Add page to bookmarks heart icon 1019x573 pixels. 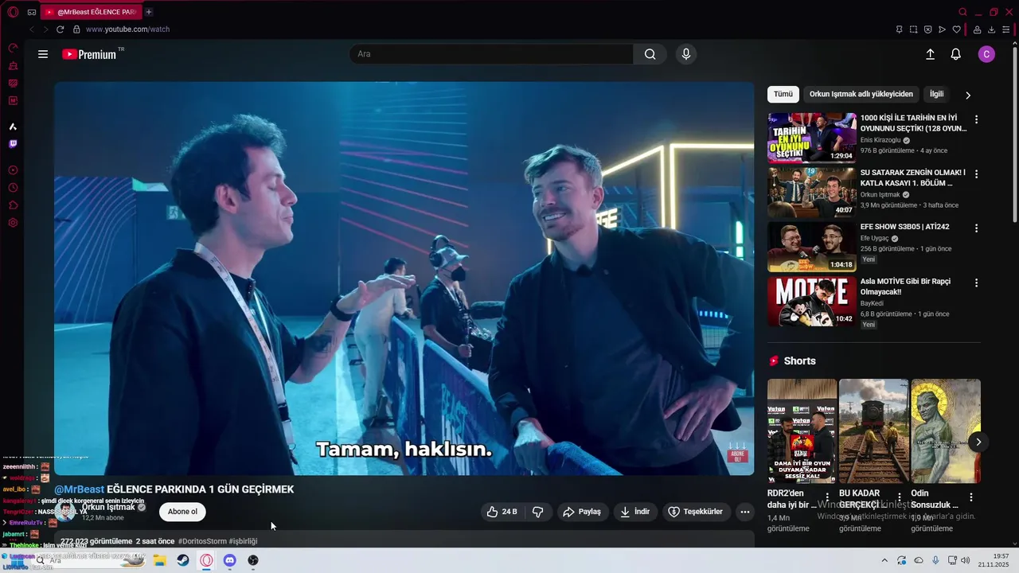[x=957, y=29]
